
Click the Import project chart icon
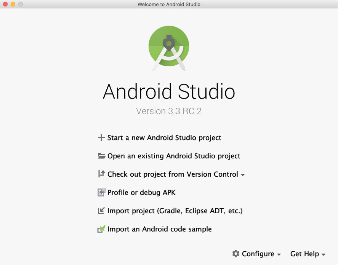[101, 211]
